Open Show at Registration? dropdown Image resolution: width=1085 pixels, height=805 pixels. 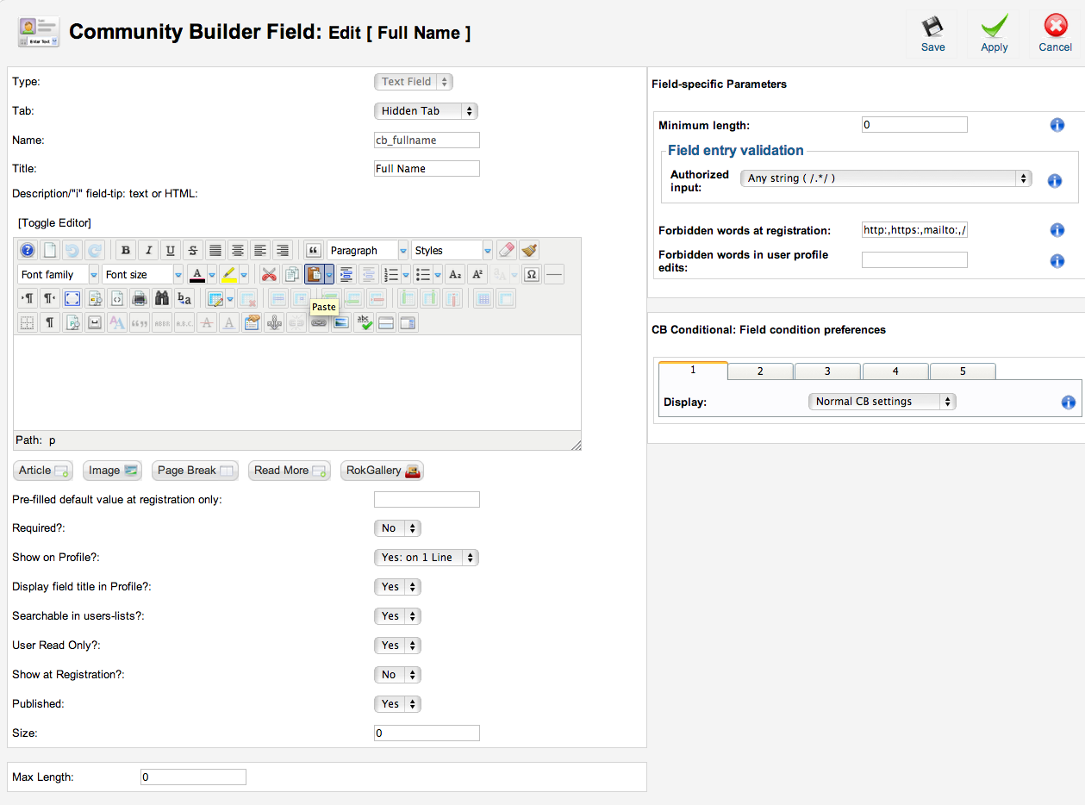397,675
